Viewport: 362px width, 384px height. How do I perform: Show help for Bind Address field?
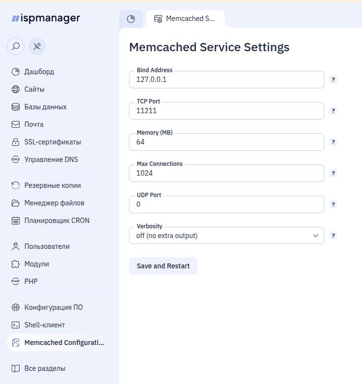pos(333,80)
